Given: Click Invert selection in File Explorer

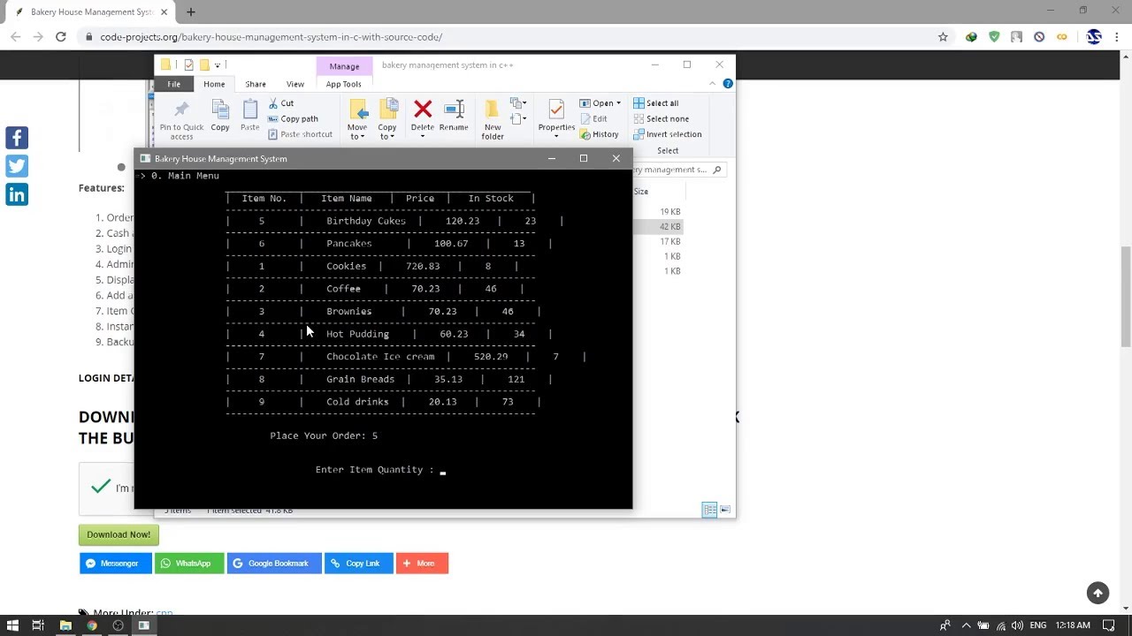Looking at the screenshot, I should click(x=668, y=134).
